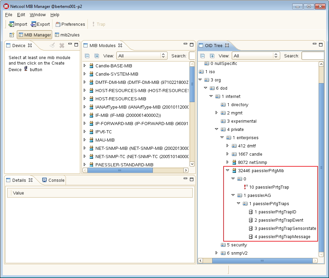Image resolution: width=329 pixels, height=278 pixels.
Task: Expand the 2 mgmt node
Action: [x=217, y=113]
